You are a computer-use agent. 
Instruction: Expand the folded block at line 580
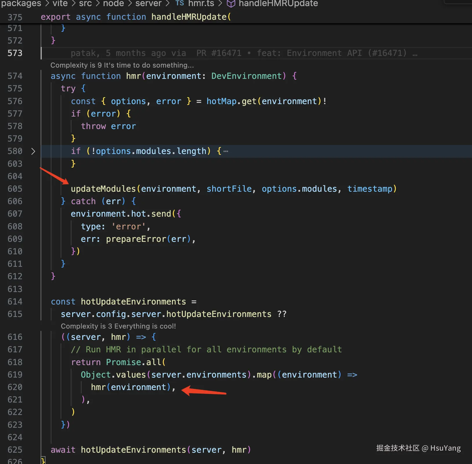coord(33,151)
